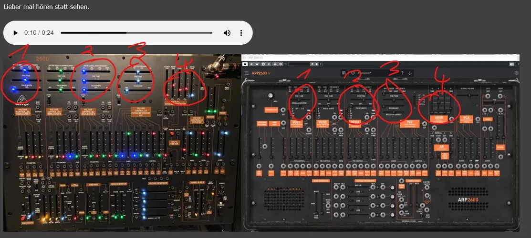This screenshot has width=531, height=238.
Task: Favorite the preset with the heart icon
Action: pyautogui.click(x=353, y=73)
